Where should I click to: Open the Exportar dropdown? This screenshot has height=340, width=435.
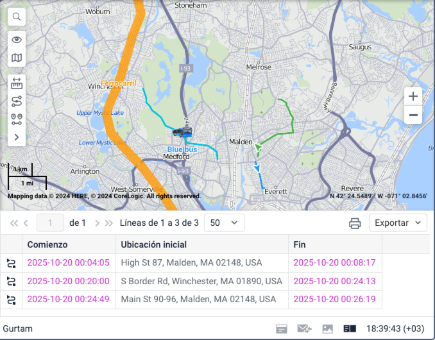click(398, 223)
